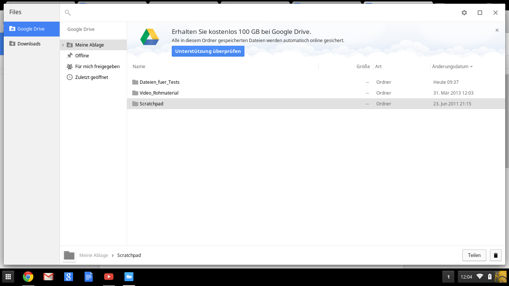
Task: Maximize the Files window
Action: [480, 13]
